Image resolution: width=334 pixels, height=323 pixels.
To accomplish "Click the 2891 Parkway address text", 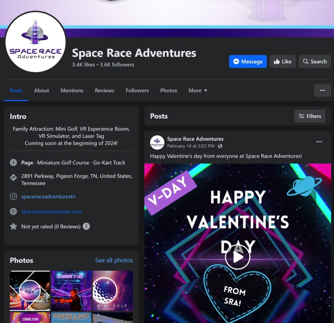I will pos(77,180).
